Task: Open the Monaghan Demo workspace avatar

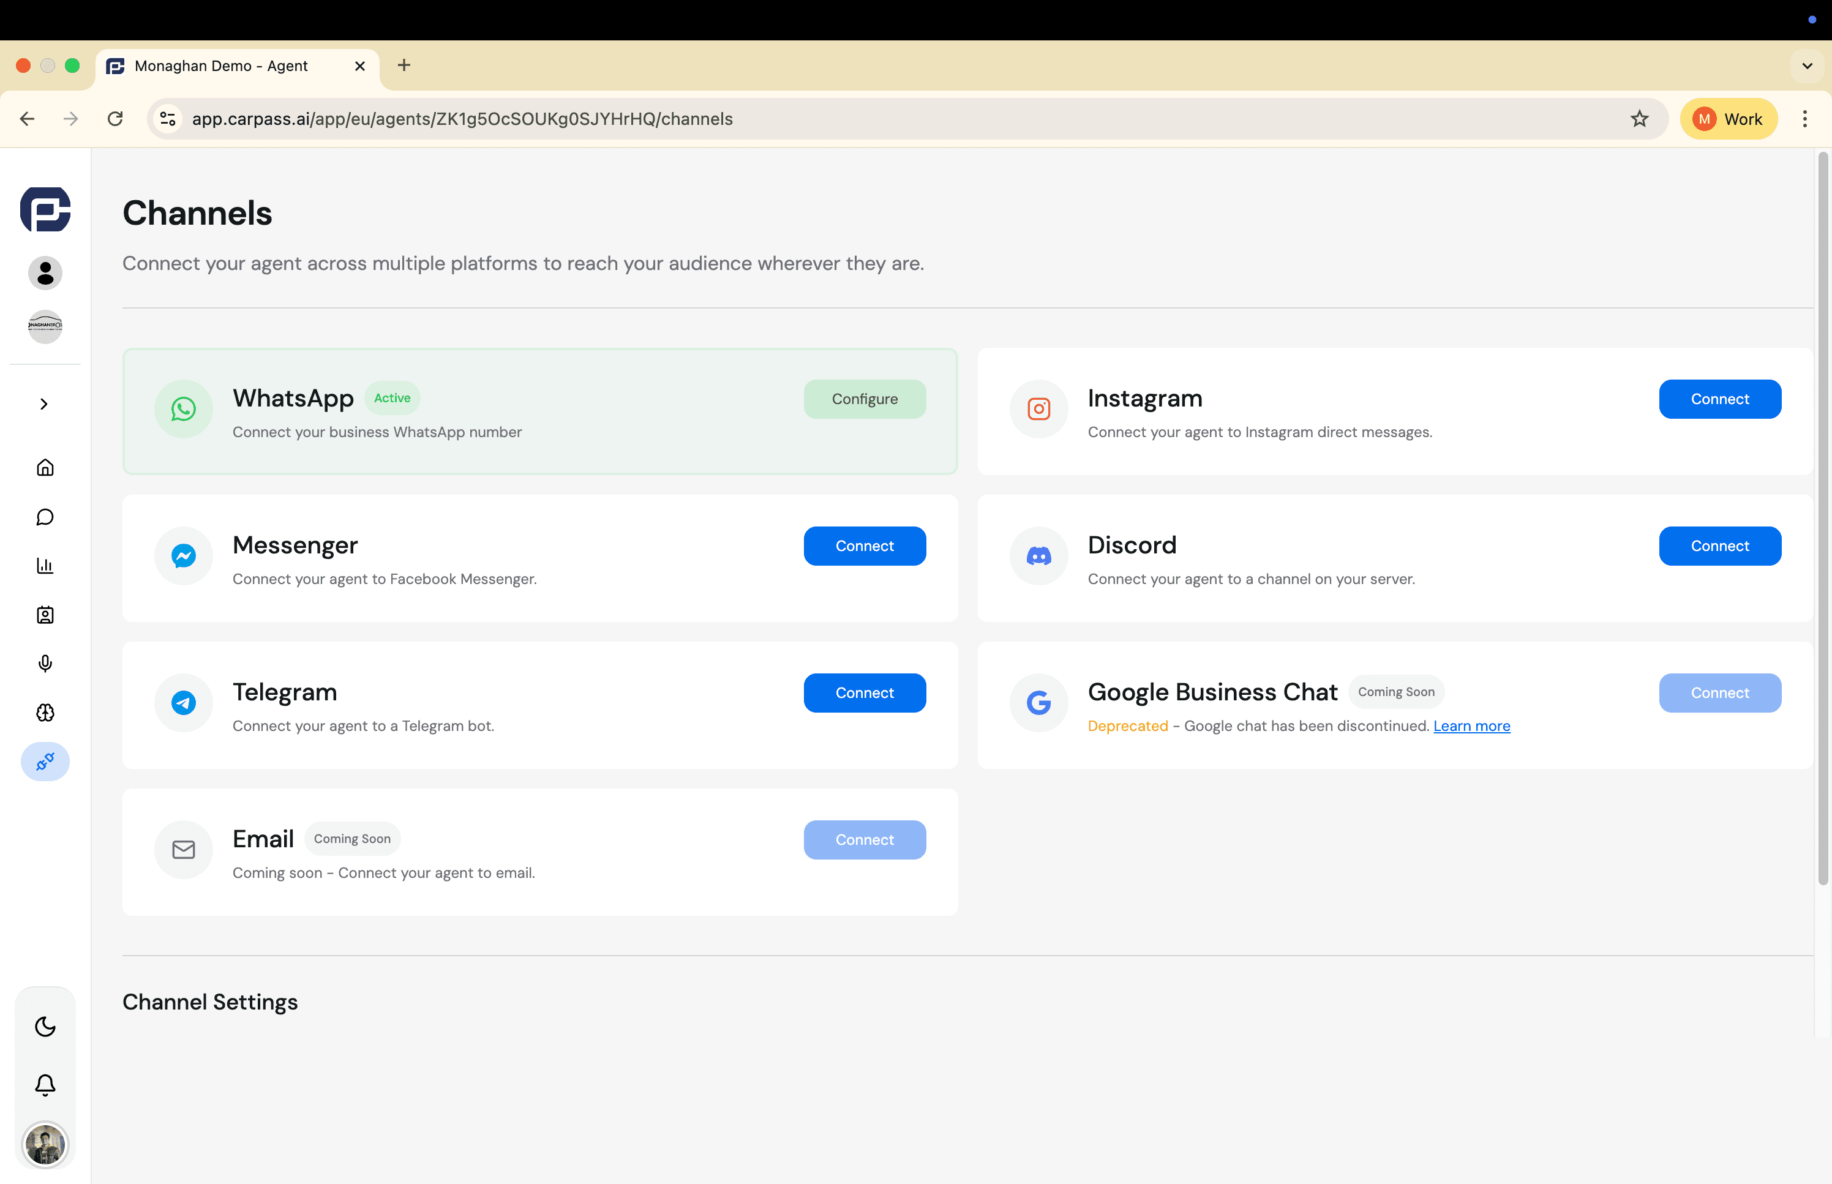Action: tap(45, 326)
